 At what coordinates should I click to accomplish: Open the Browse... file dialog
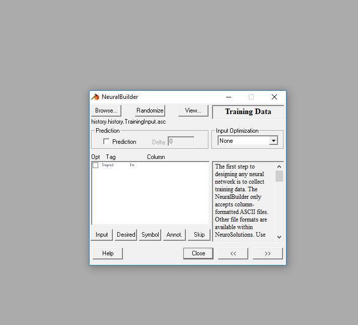click(x=106, y=111)
